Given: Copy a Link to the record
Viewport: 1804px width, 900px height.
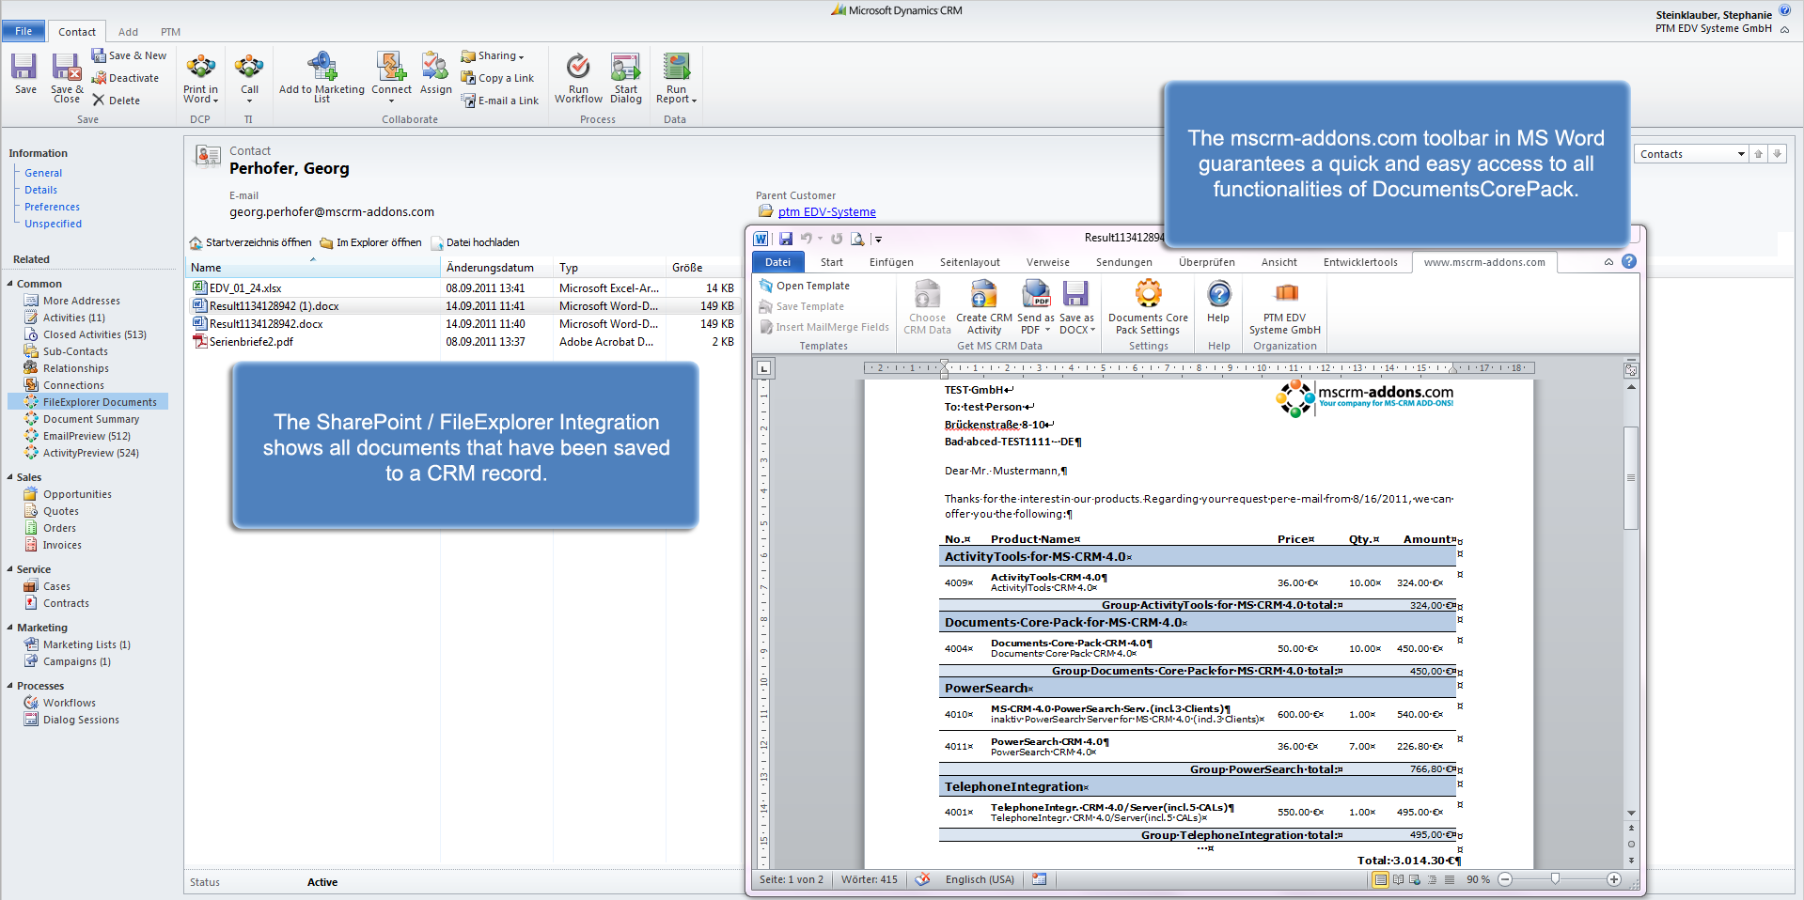Looking at the screenshot, I should coord(497,78).
